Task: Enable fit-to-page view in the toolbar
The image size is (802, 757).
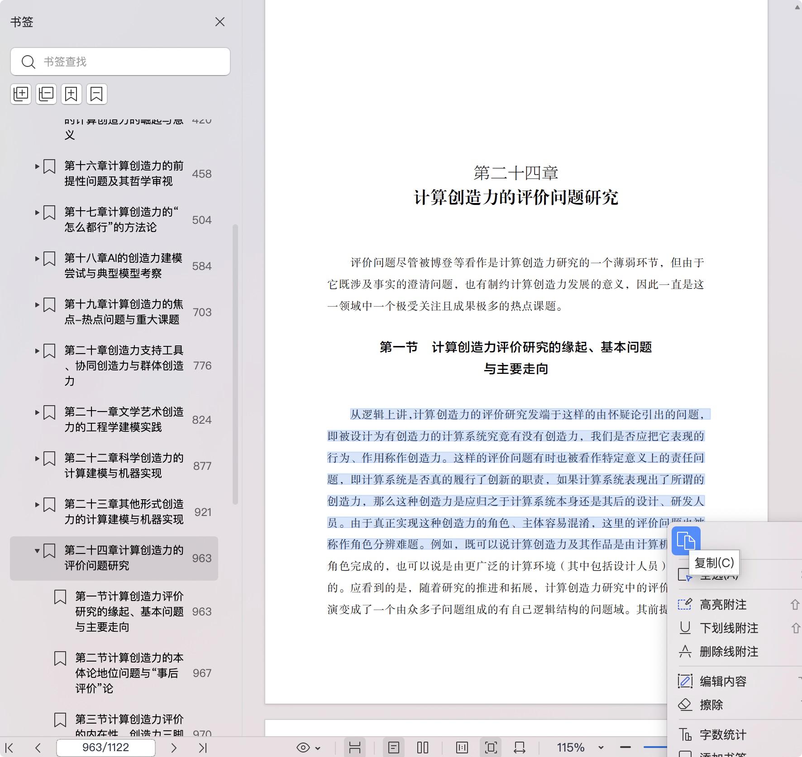Action: [x=490, y=747]
